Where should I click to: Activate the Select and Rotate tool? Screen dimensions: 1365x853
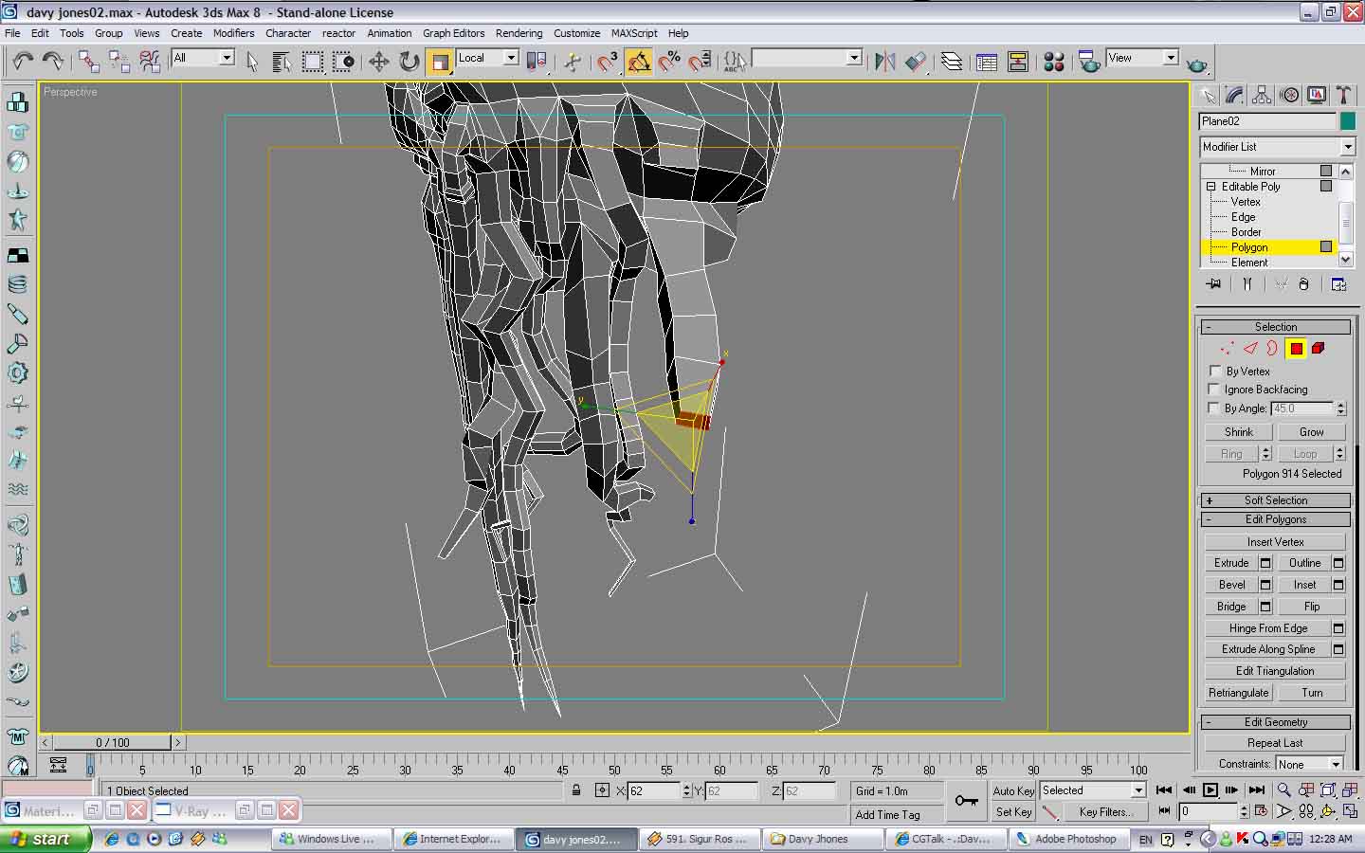409,62
